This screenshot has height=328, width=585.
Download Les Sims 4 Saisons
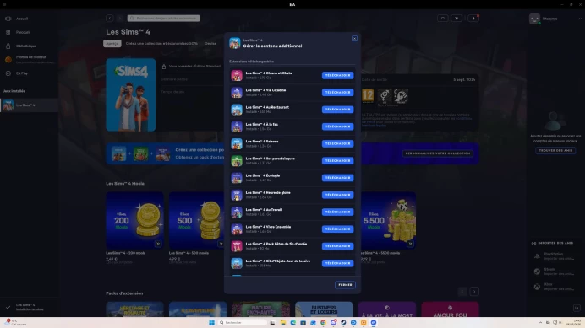337,143
